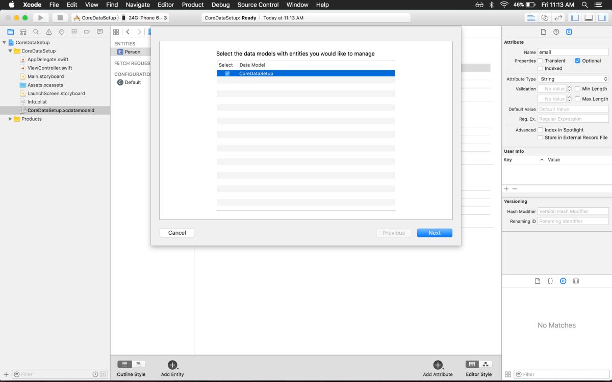Screen dimensions: 612x382
Task: Open AppDelegate.swift in navigator
Action: (x=48, y=60)
